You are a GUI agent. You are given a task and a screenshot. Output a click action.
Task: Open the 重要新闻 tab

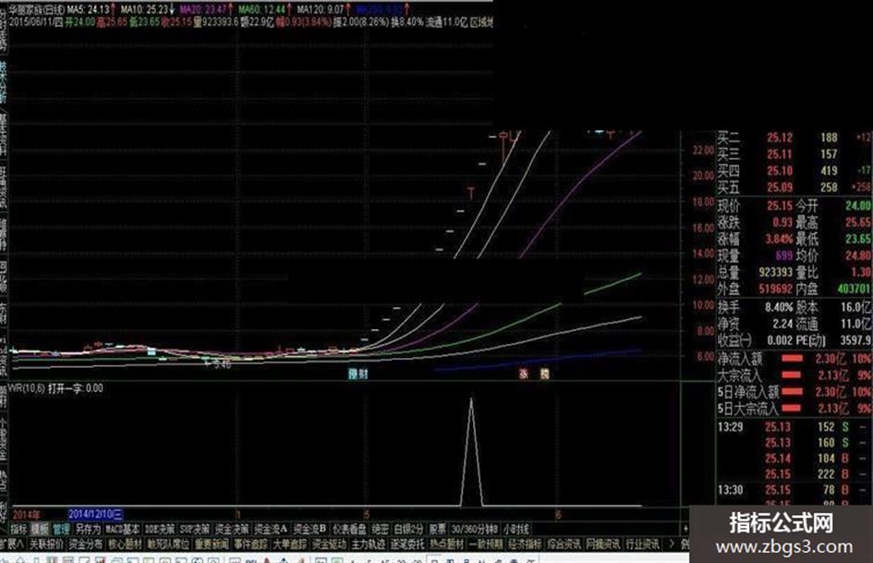pyautogui.click(x=212, y=544)
